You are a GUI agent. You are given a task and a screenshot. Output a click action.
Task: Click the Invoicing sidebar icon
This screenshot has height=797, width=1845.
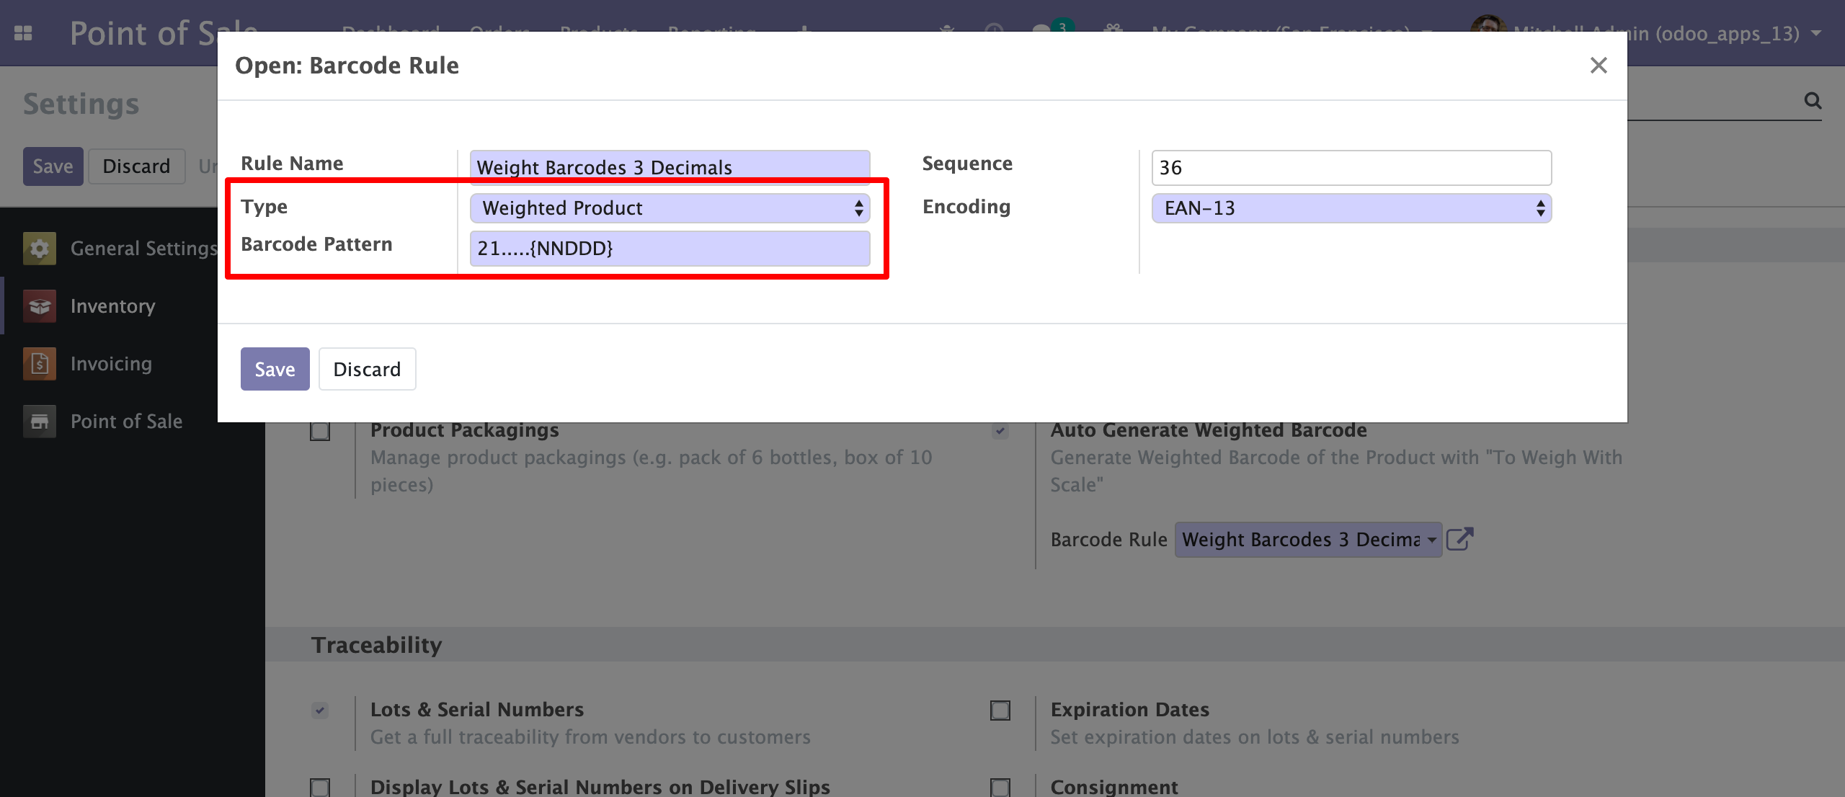40,364
